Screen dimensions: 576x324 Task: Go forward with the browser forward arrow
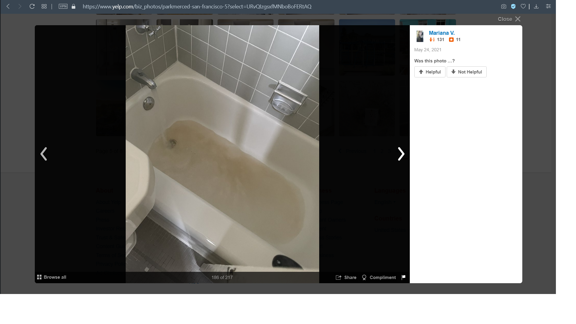20,6
